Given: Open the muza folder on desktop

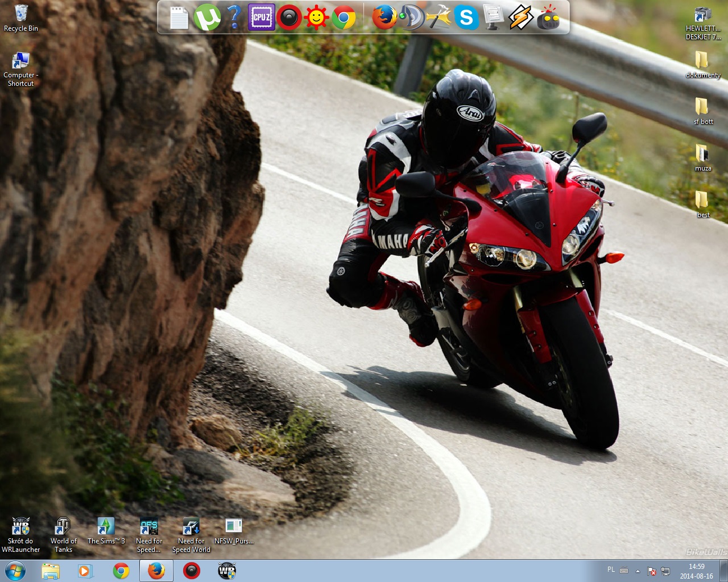Looking at the screenshot, I should 703,157.
